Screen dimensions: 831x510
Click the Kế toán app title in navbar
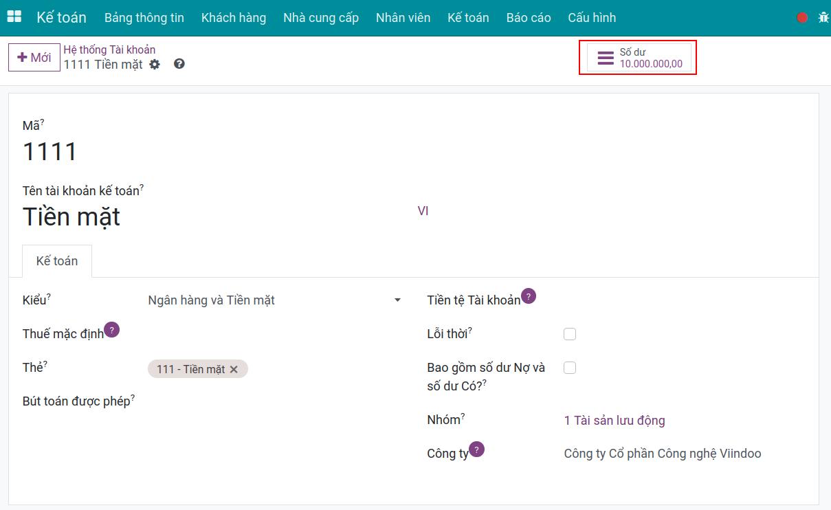click(x=62, y=18)
